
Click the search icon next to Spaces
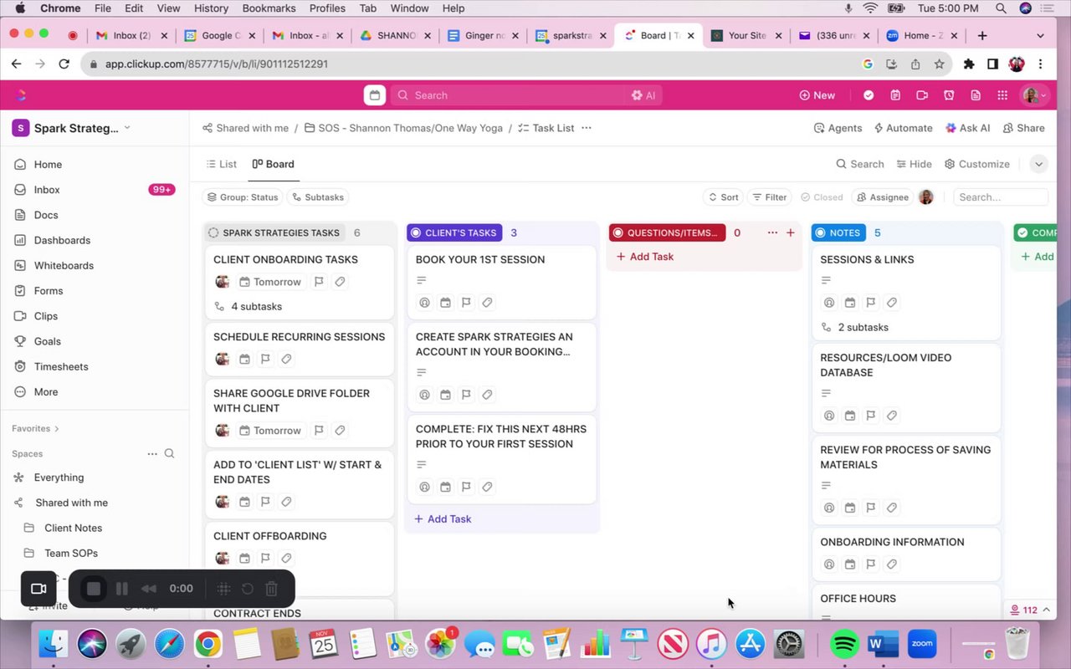coord(169,453)
